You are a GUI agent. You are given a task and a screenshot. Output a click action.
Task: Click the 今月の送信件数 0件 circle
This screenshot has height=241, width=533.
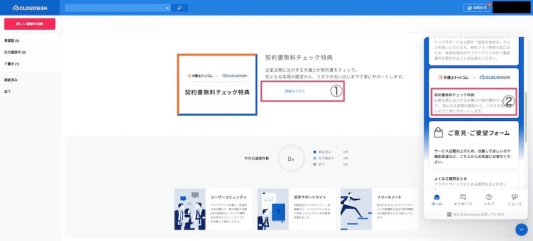click(x=290, y=159)
